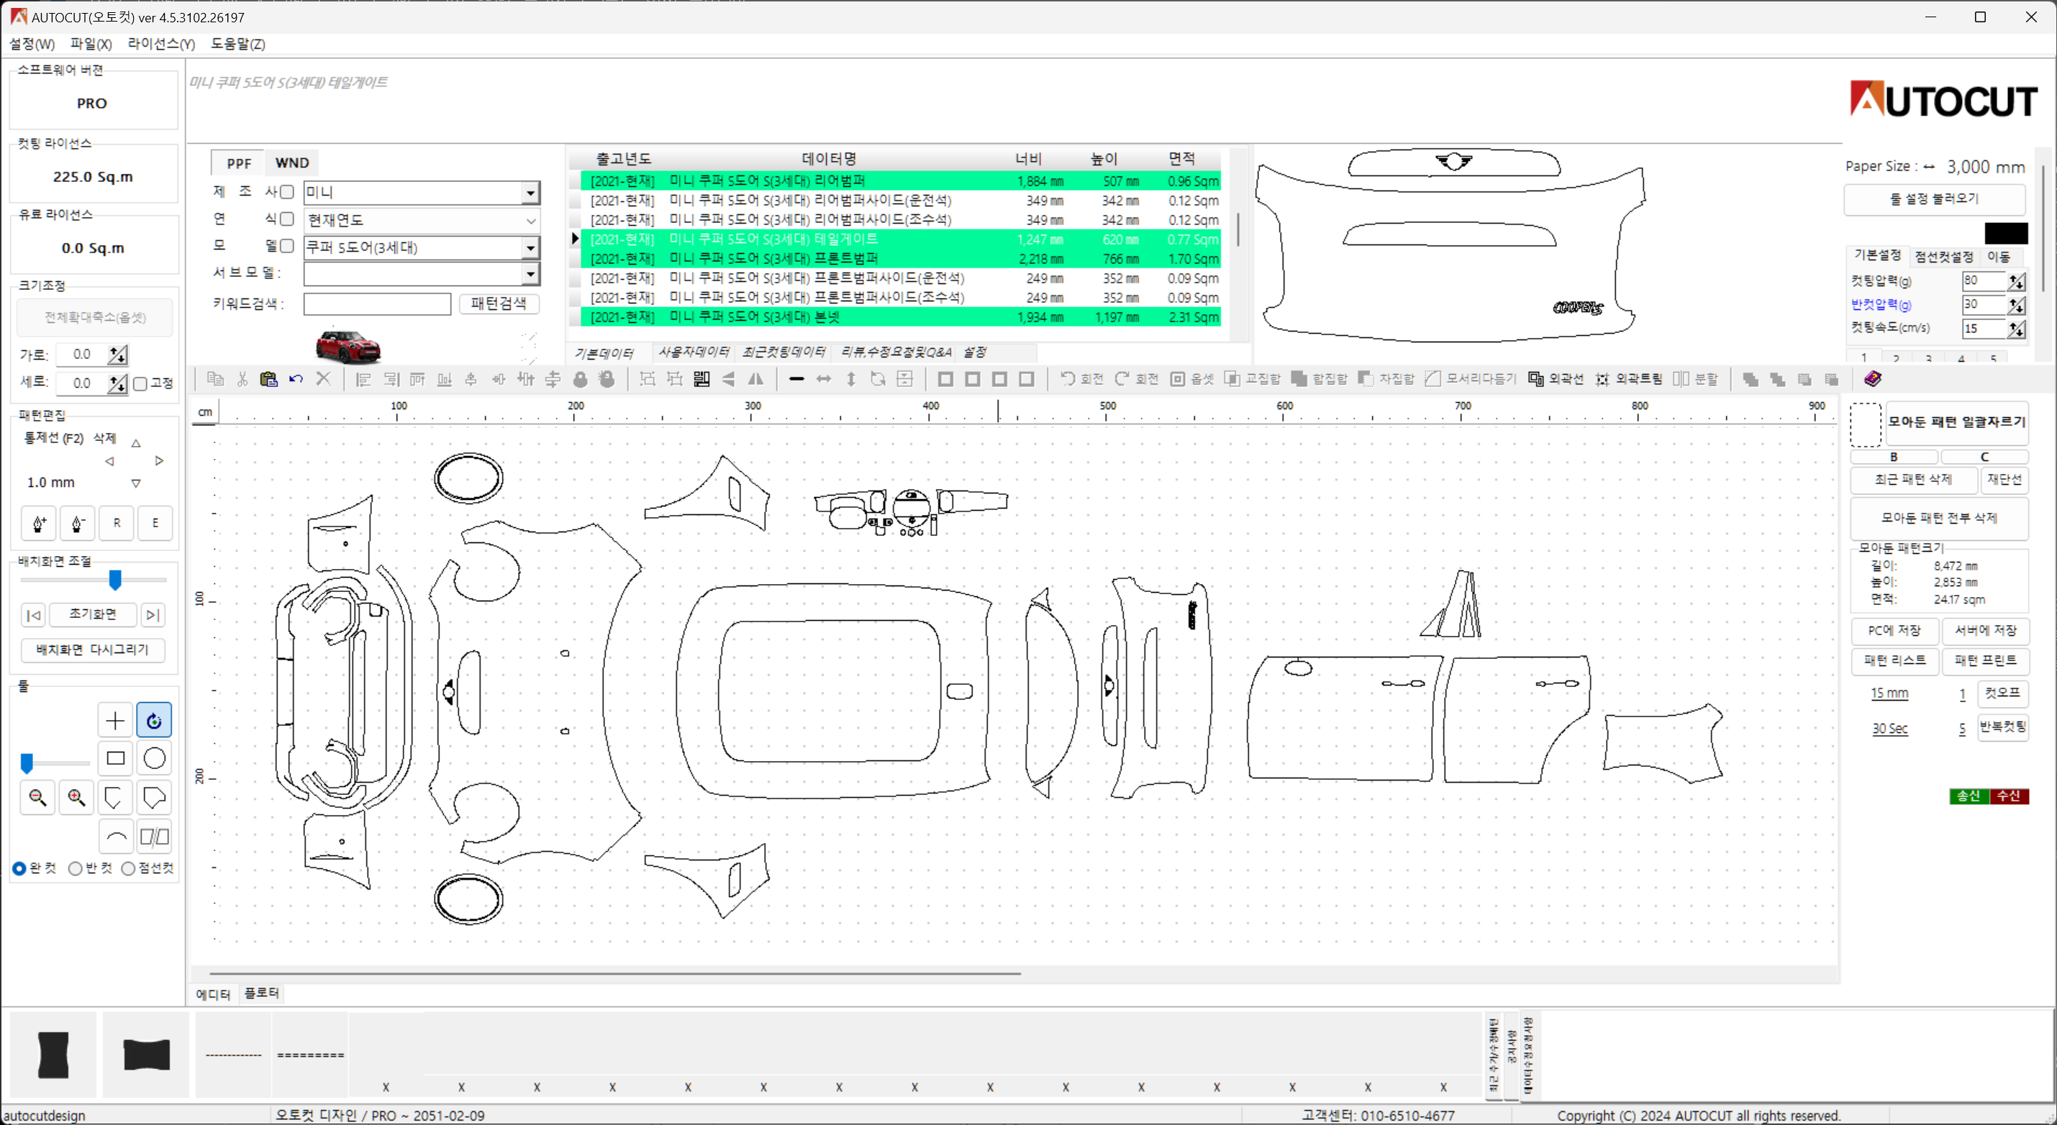Switch to the 사용자데이터 tab
The height and width of the screenshot is (1125, 2057).
tap(693, 352)
